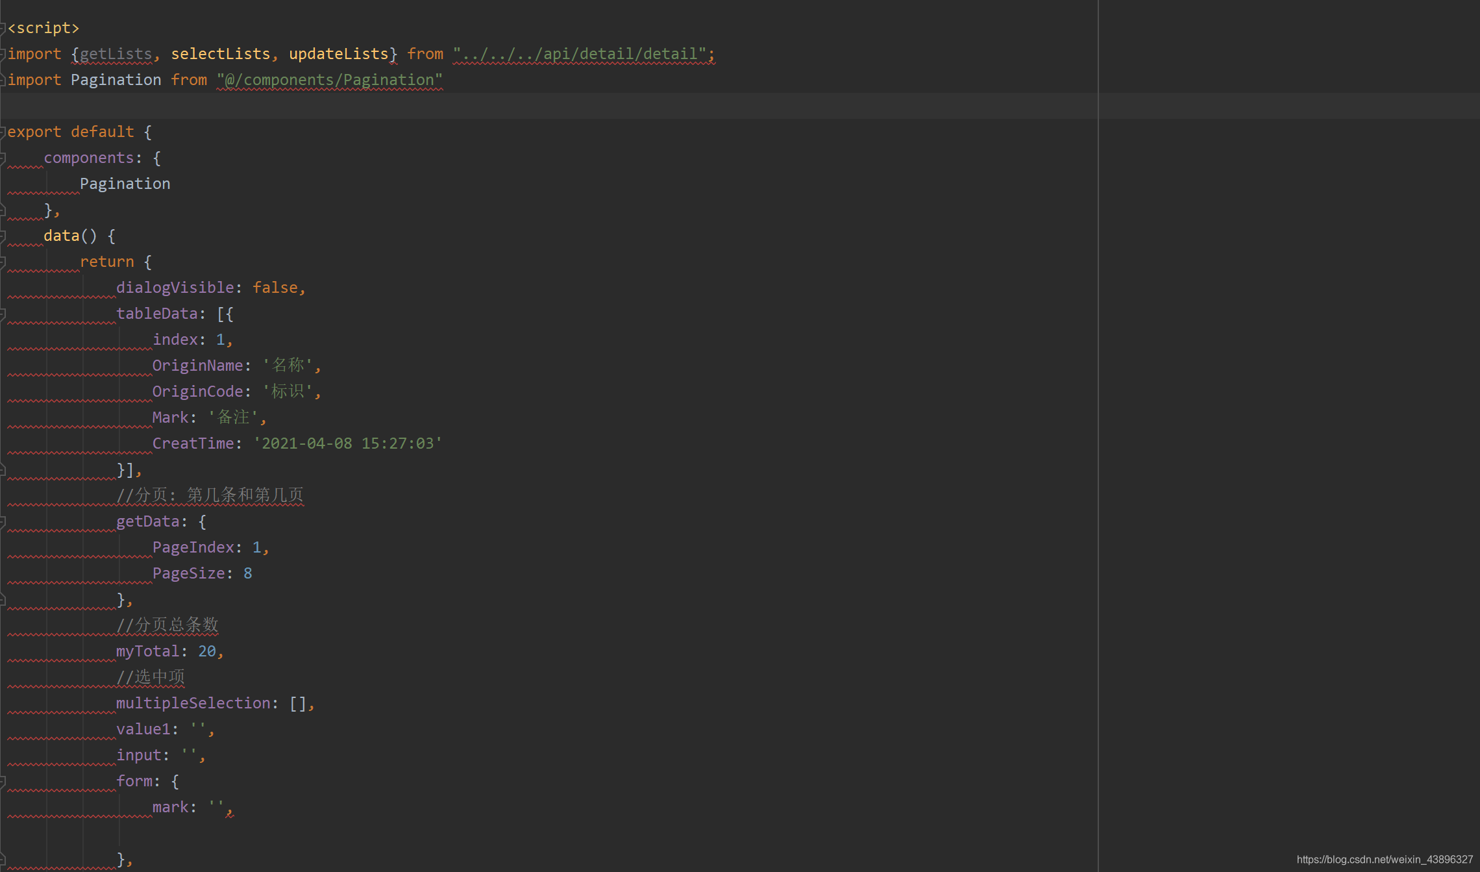Screen dimensions: 1480x872
Task: Click the blog.csdn.net watermark link
Action: 1384,859
